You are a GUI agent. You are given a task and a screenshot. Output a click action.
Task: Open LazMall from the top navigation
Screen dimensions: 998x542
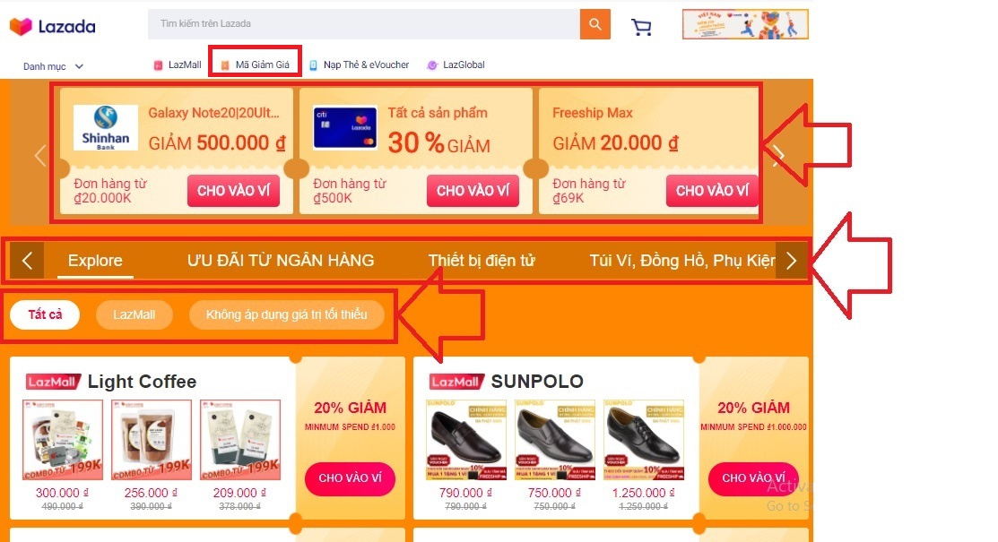178,65
